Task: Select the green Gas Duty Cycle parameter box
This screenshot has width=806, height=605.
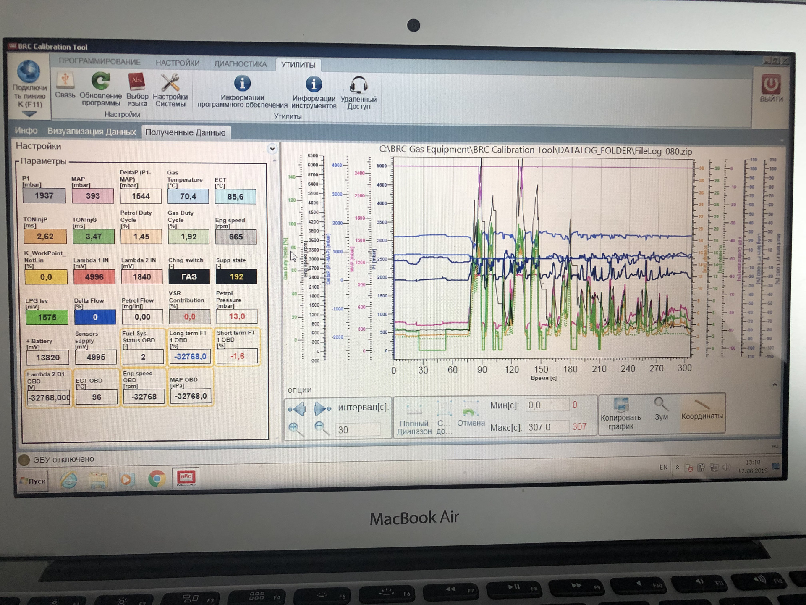Action: tap(188, 237)
